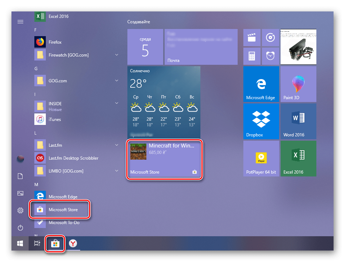Open the PotPlayer 64 bit tile
The height and width of the screenshot is (262, 345).
[261, 159]
